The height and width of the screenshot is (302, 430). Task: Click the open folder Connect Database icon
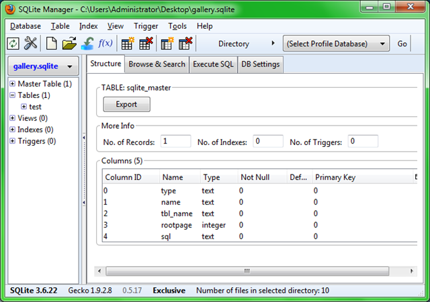click(69, 44)
